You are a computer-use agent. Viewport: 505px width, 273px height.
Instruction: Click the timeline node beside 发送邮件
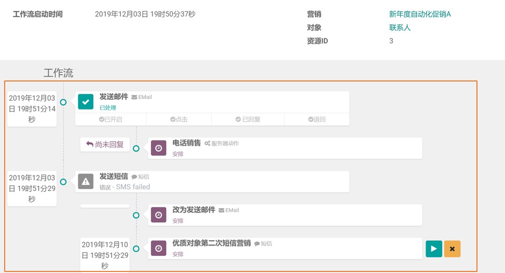coord(63,102)
